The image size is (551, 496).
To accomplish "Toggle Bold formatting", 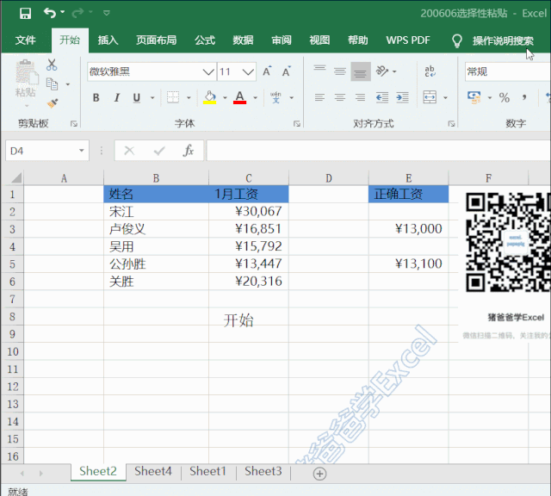I will 96,97.
